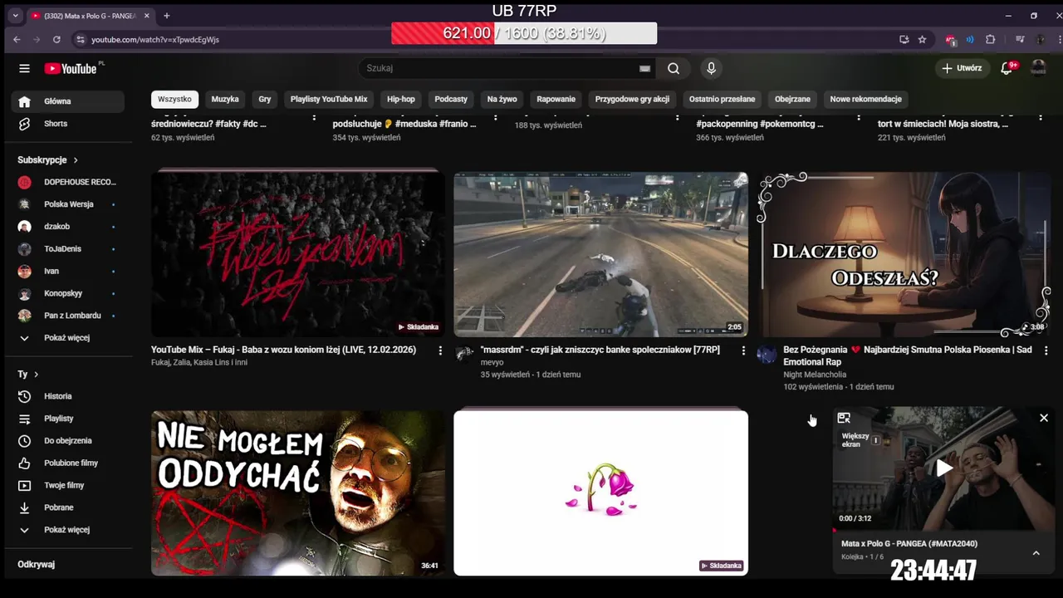
Task: View site information icon in address bar
Action: point(80,39)
